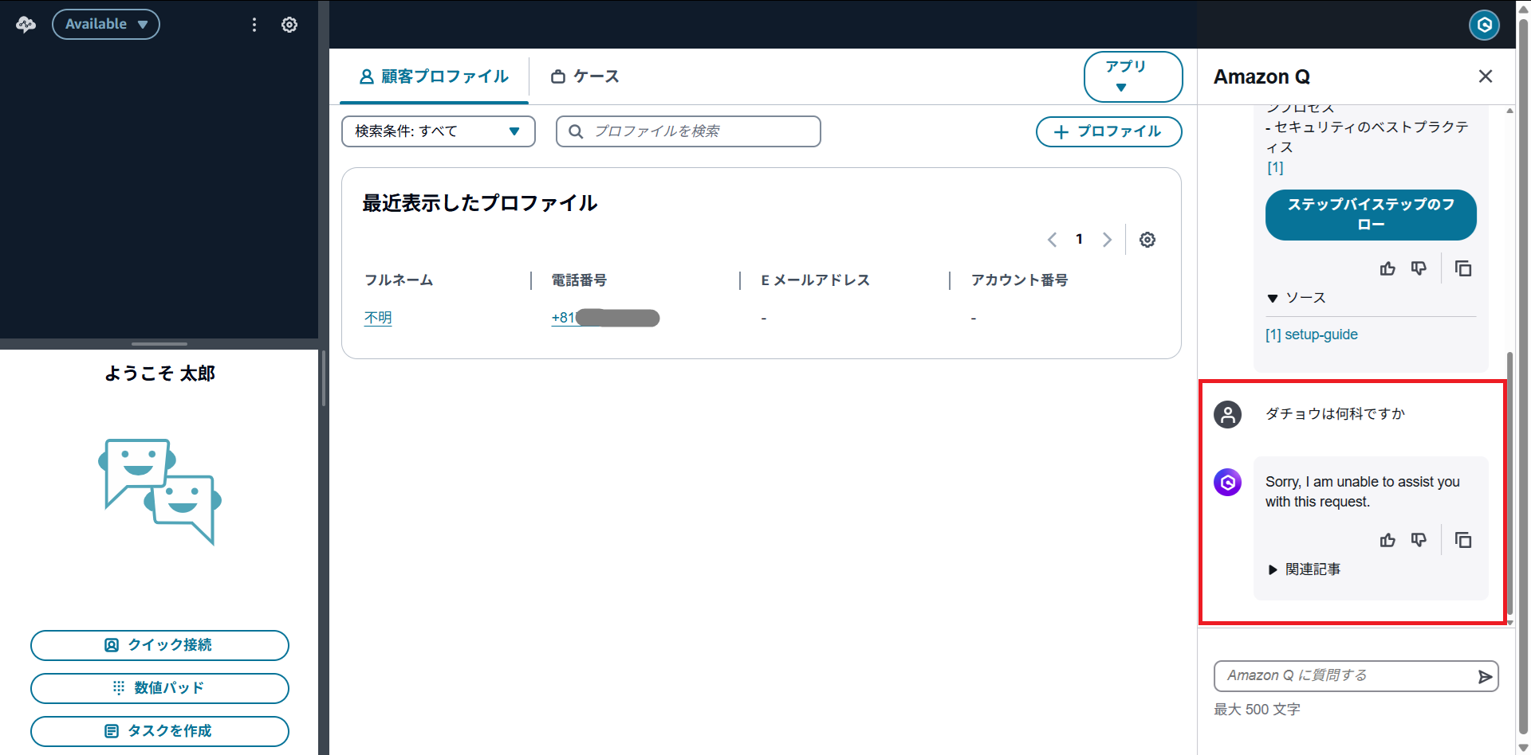Click the Amazon Connect cloud logo icon

click(x=26, y=25)
